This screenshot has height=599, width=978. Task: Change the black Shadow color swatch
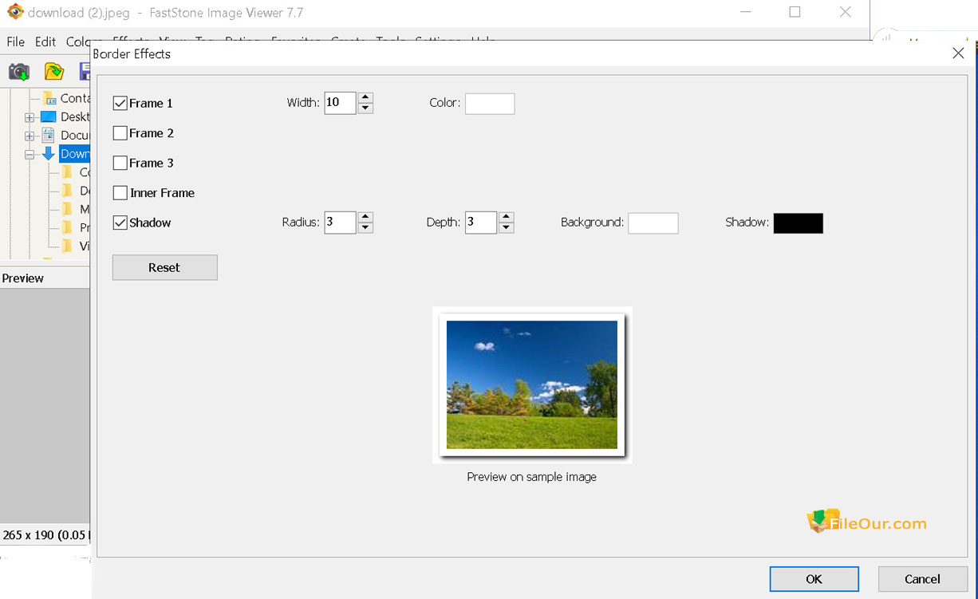pos(798,223)
